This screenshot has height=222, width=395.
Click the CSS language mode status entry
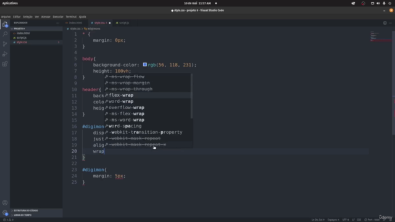click(359, 220)
